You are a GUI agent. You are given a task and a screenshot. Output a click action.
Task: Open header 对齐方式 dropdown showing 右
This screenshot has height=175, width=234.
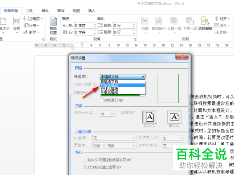[x=172, y=138]
